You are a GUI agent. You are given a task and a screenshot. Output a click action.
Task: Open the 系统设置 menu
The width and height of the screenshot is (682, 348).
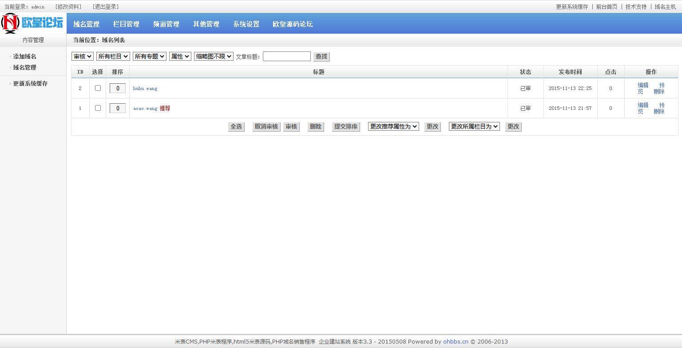(x=246, y=24)
